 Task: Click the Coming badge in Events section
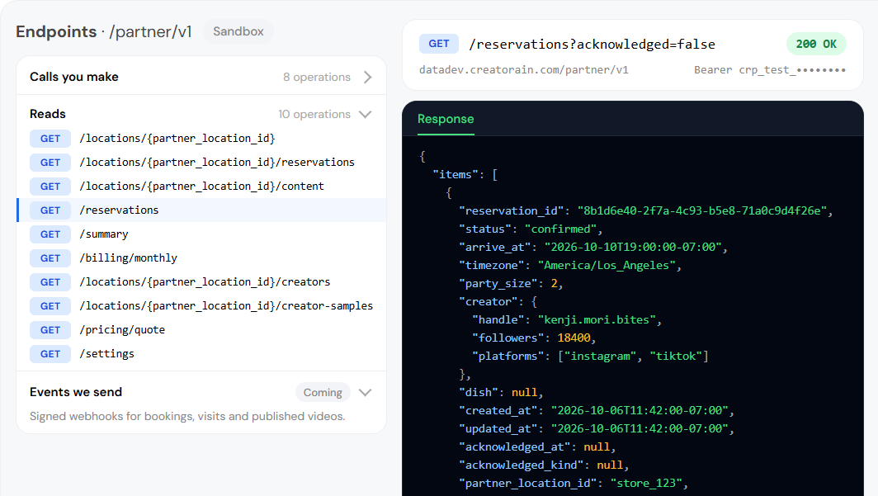323,393
